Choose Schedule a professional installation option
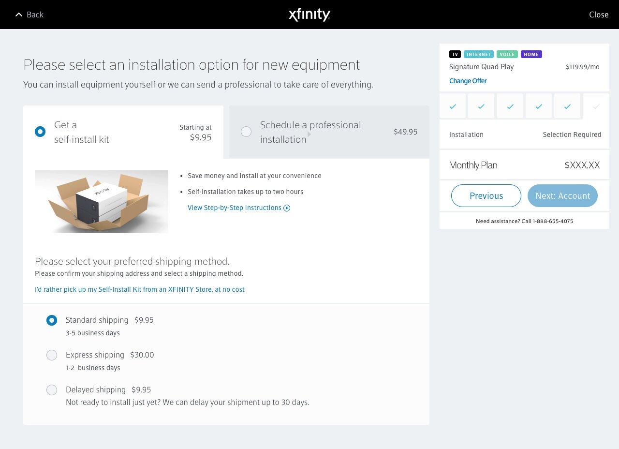The width and height of the screenshot is (619, 449). click(329, 132)
